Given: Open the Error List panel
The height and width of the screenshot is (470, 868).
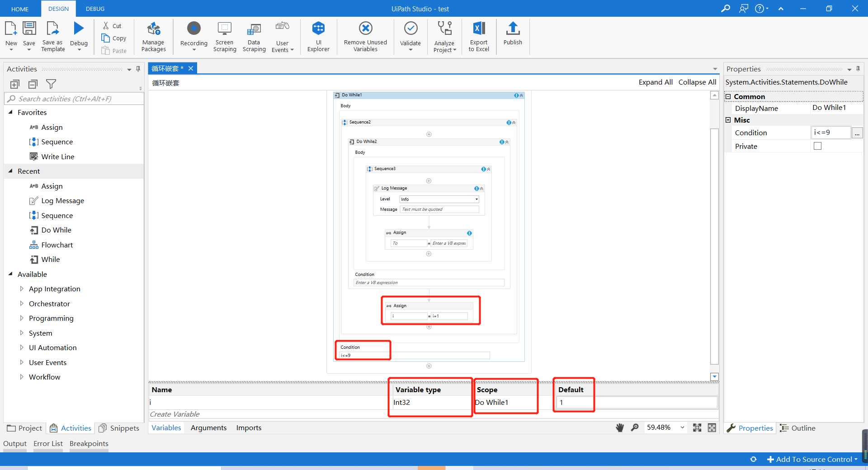Looking at the screenshot, I should pos(48,443).
